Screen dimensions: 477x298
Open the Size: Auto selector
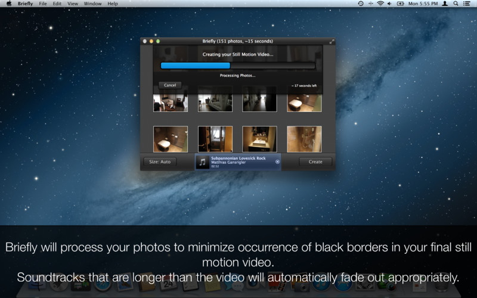click(160, 162)
